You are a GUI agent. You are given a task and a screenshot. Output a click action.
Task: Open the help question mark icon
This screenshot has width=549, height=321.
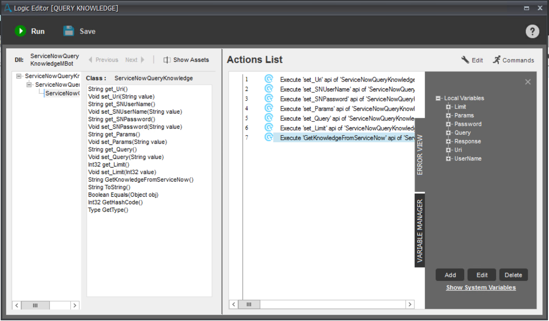tap(532, 31)
